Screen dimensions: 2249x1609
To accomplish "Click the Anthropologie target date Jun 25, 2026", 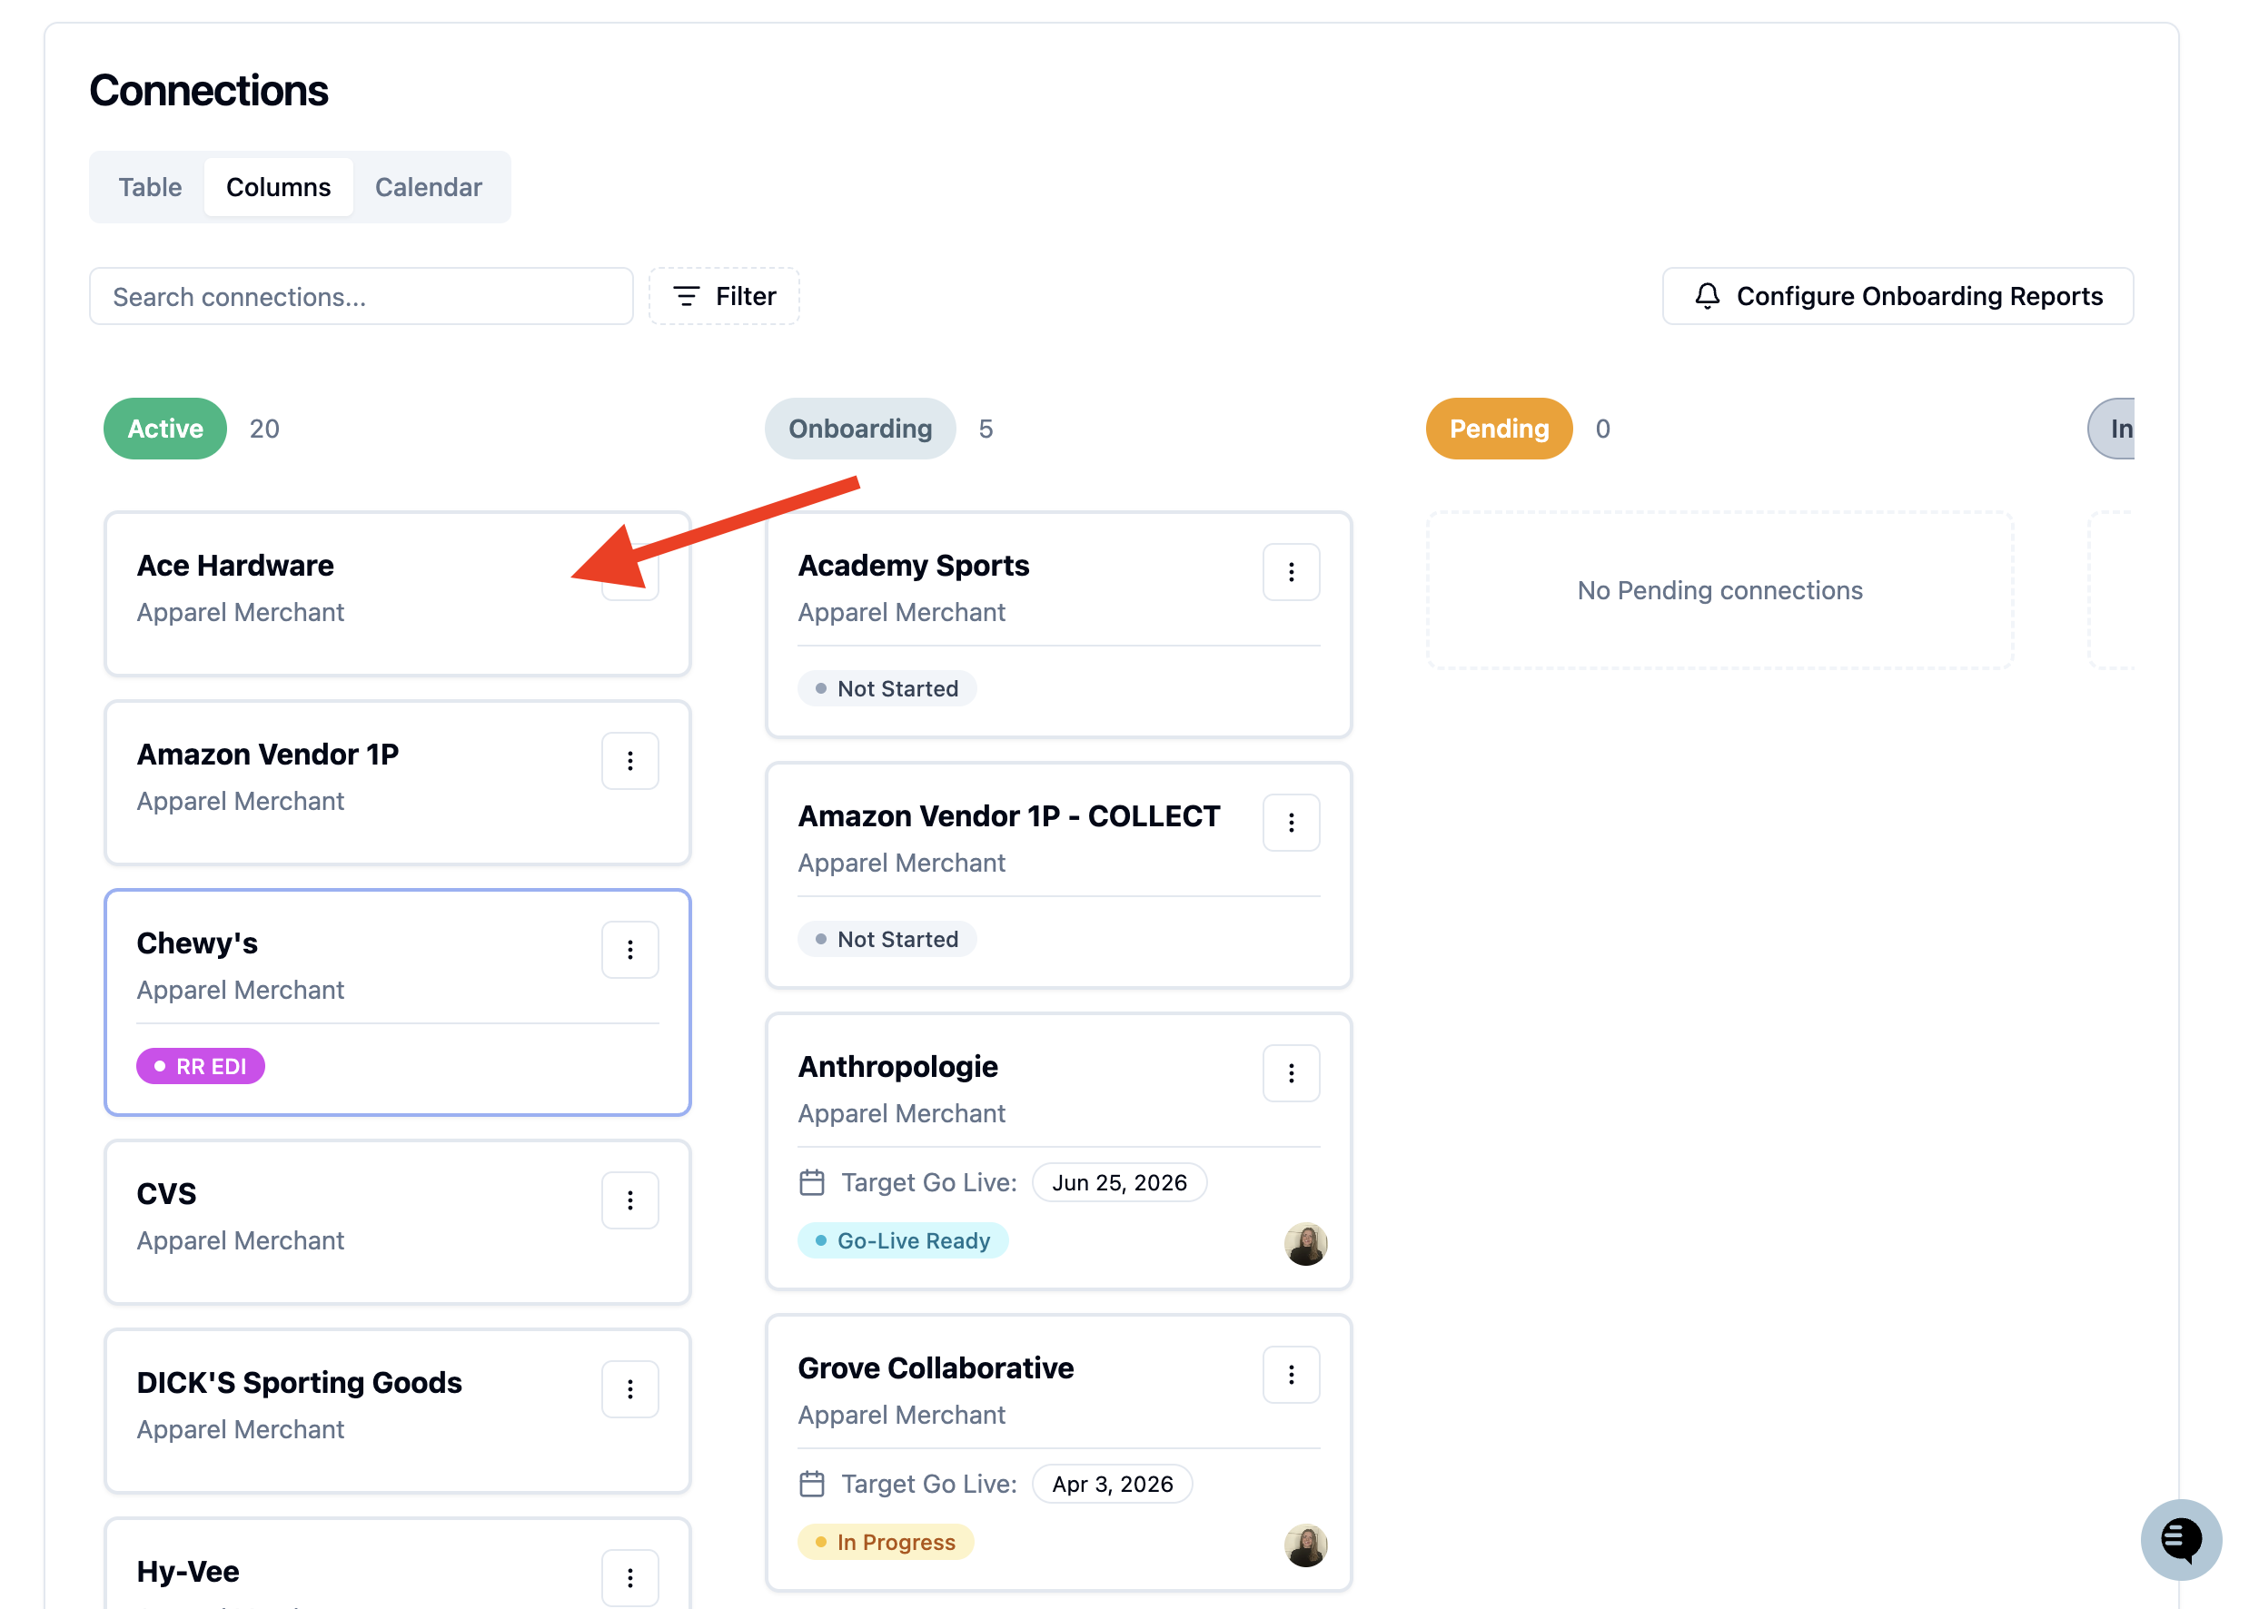I will 1119,1183.
